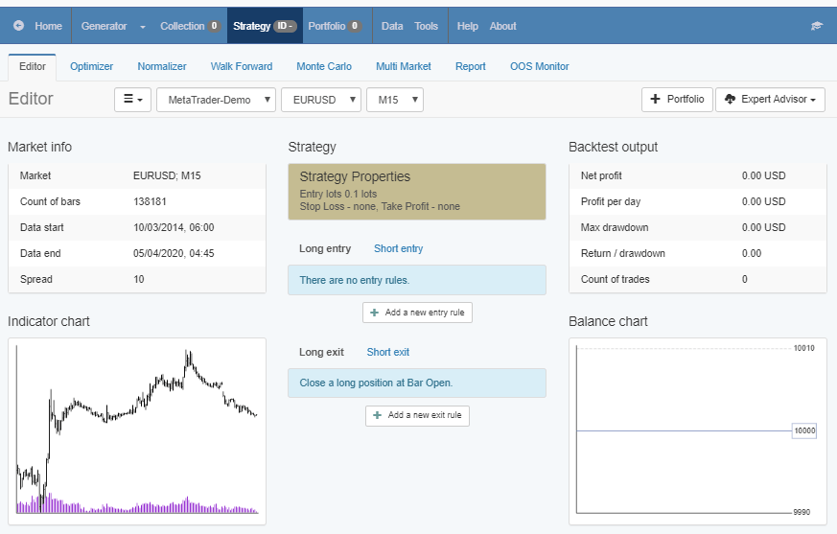Viewport: 837px width, 534px height.
Task: Click the indicator chart preview
Action: [136, 430]
